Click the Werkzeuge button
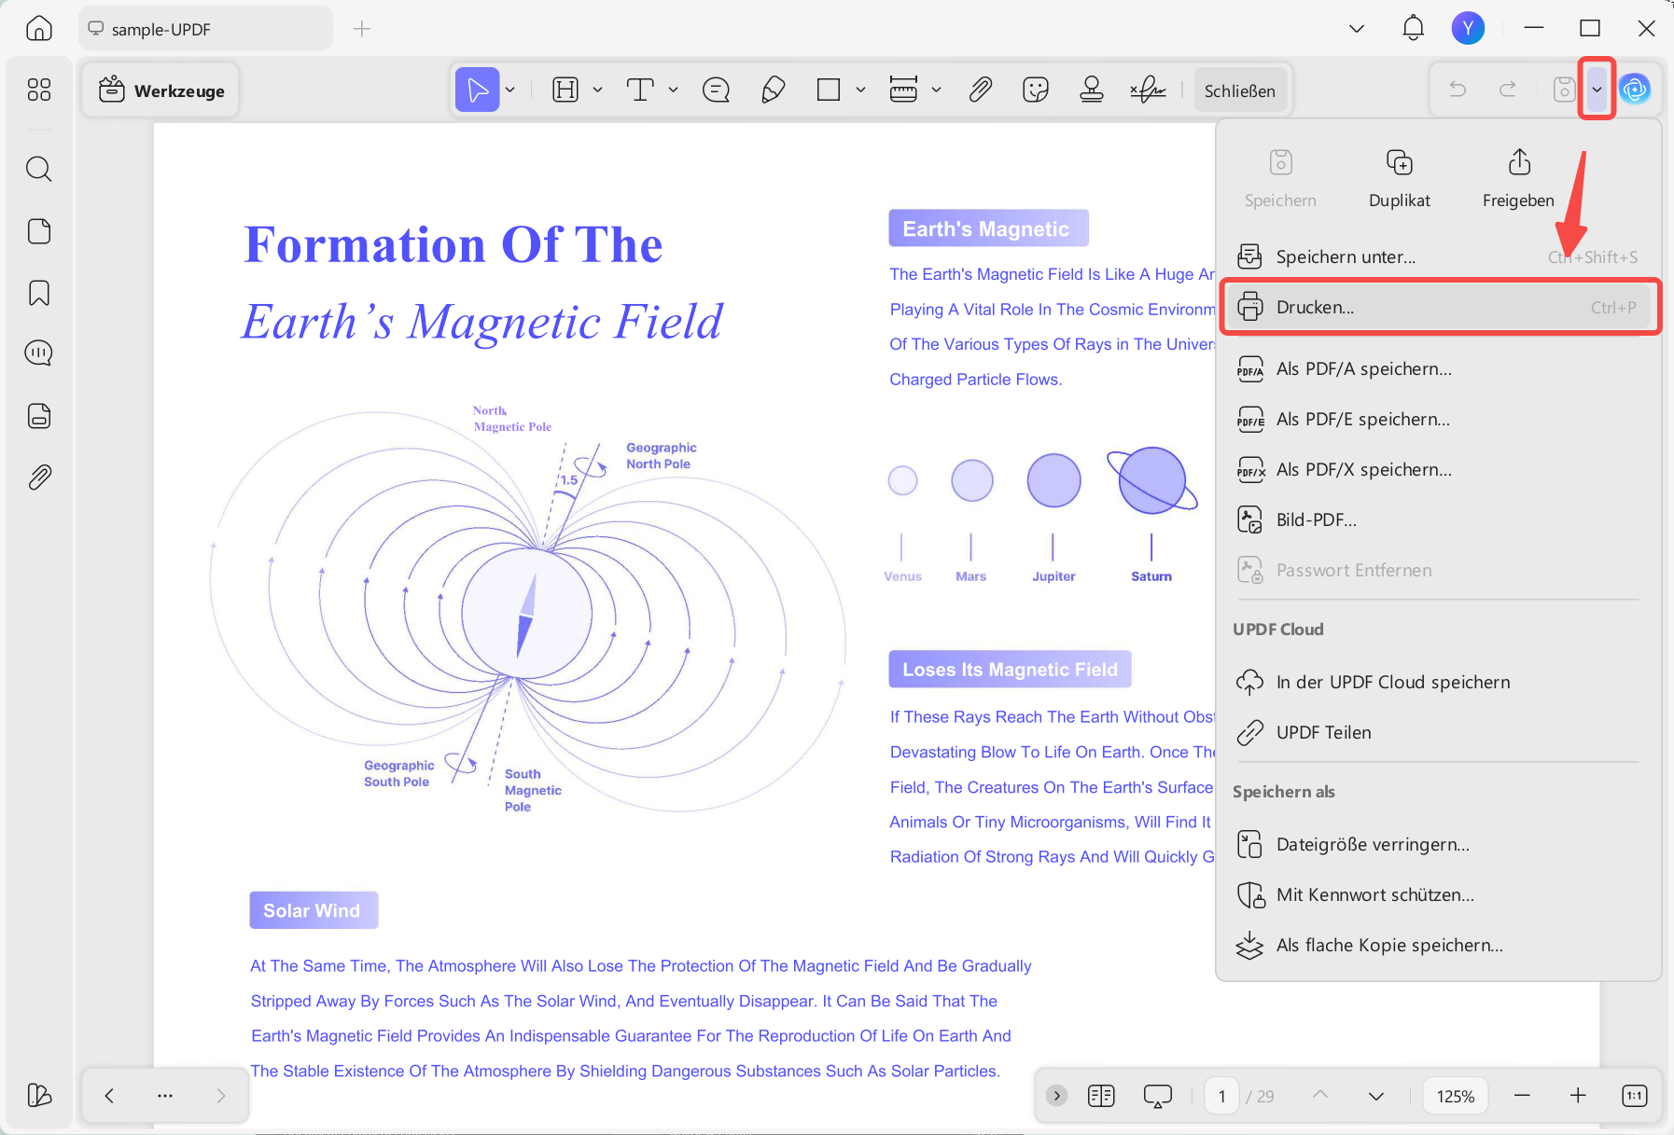This screenshot has width=1674, height=1135. [x=160, y=90]
